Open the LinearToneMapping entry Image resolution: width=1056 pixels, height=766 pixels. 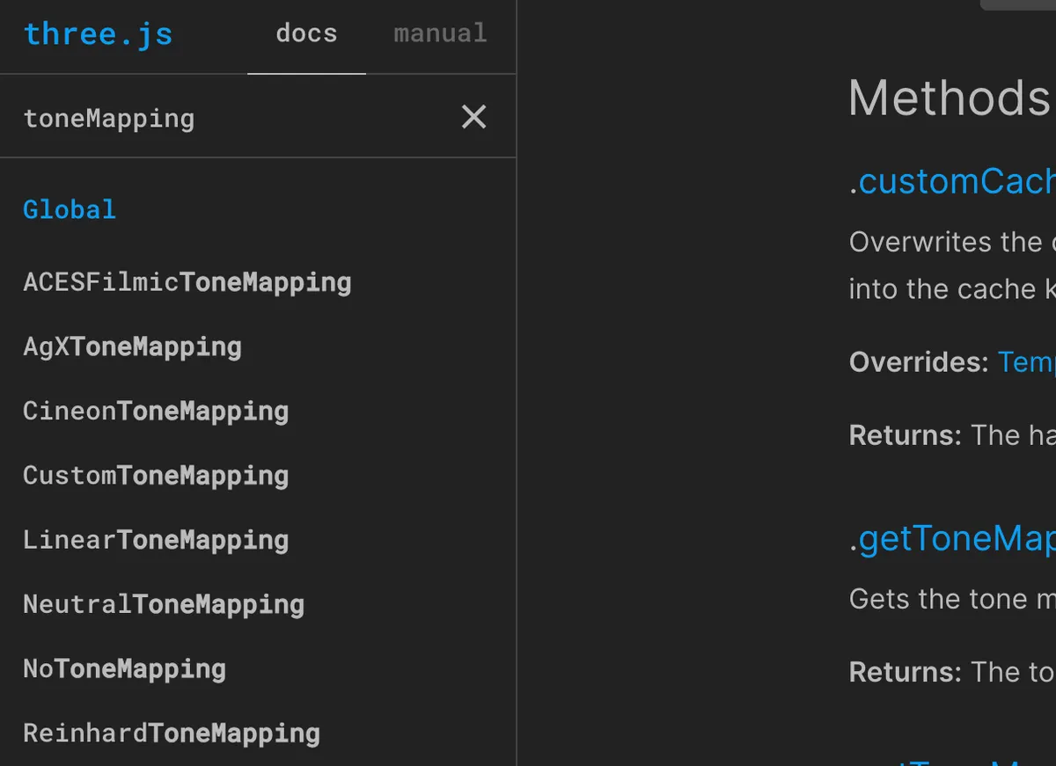156,539
